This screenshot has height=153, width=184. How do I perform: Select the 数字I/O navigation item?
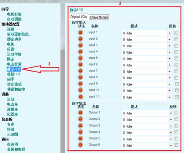click(14, 69)
